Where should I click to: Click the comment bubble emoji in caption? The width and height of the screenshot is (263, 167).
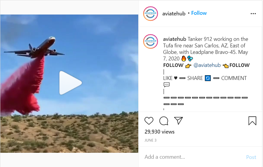[166, 85]
